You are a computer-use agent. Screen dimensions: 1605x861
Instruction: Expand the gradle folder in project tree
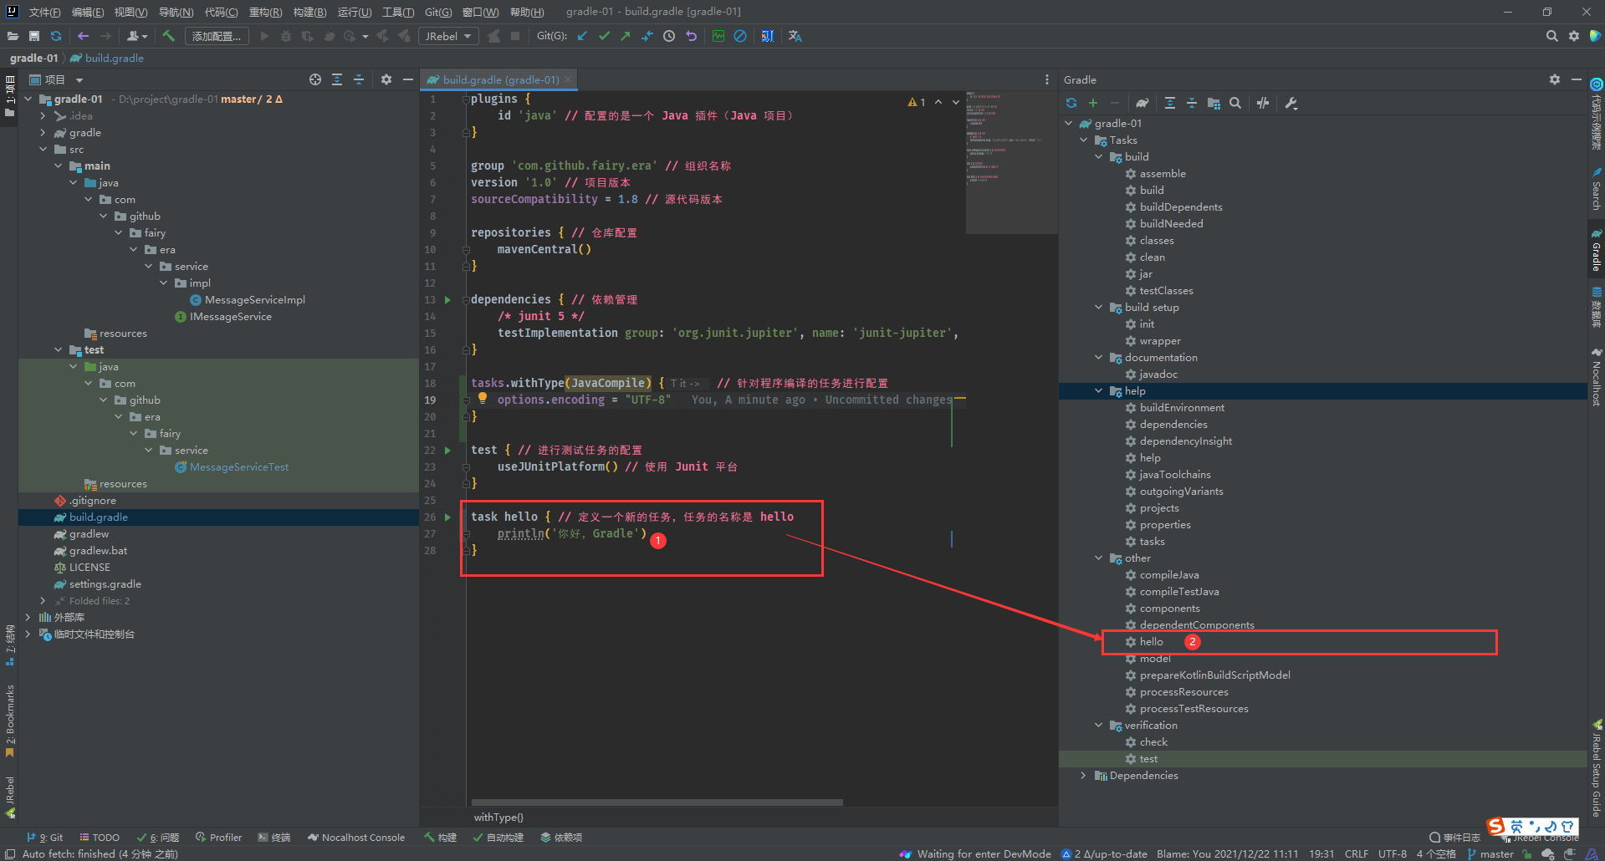43,132
